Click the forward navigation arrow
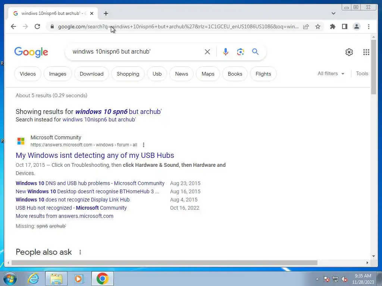Screen dimensions: 382x286 [25, 26]
